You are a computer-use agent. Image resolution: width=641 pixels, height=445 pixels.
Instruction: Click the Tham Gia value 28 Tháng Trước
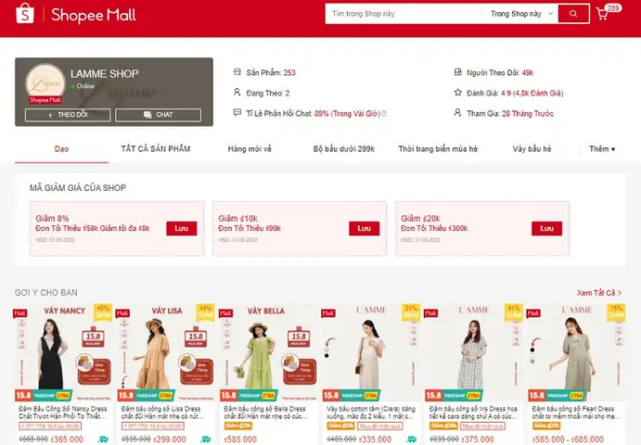527,114
